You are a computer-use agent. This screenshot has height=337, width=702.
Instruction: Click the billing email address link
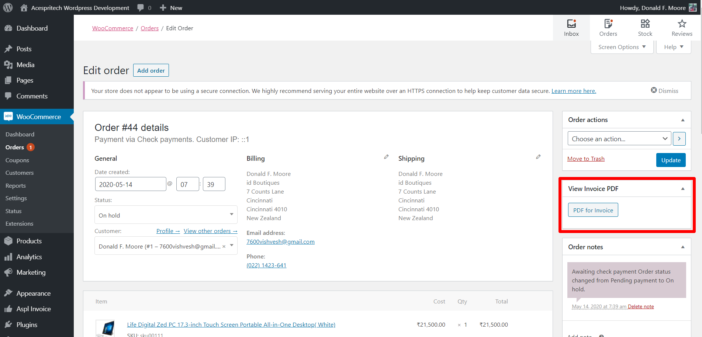(281, 242)
